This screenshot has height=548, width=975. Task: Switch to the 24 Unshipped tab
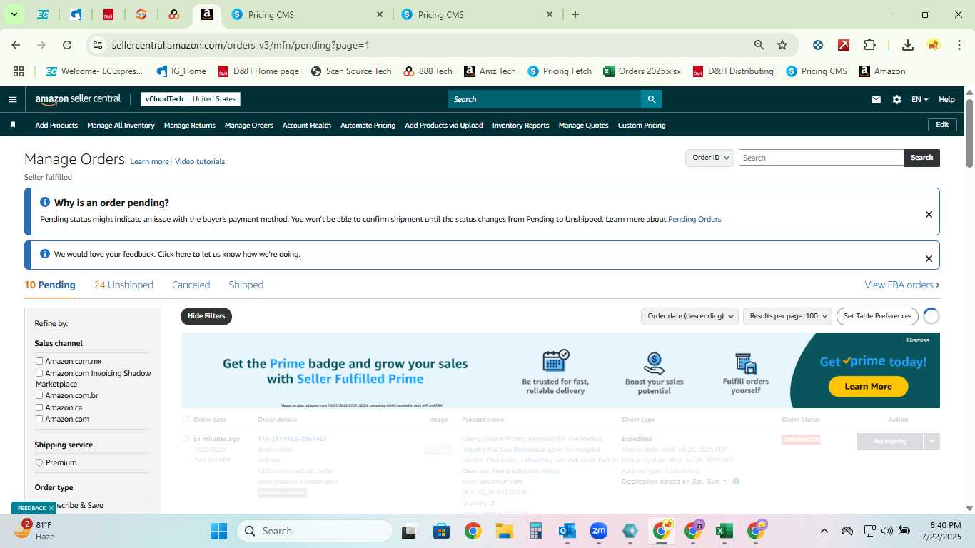point(123,285)
